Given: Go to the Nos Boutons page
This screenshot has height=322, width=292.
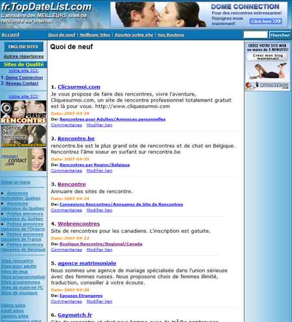Looking at the screenshot, I should (x=171, y=35).
